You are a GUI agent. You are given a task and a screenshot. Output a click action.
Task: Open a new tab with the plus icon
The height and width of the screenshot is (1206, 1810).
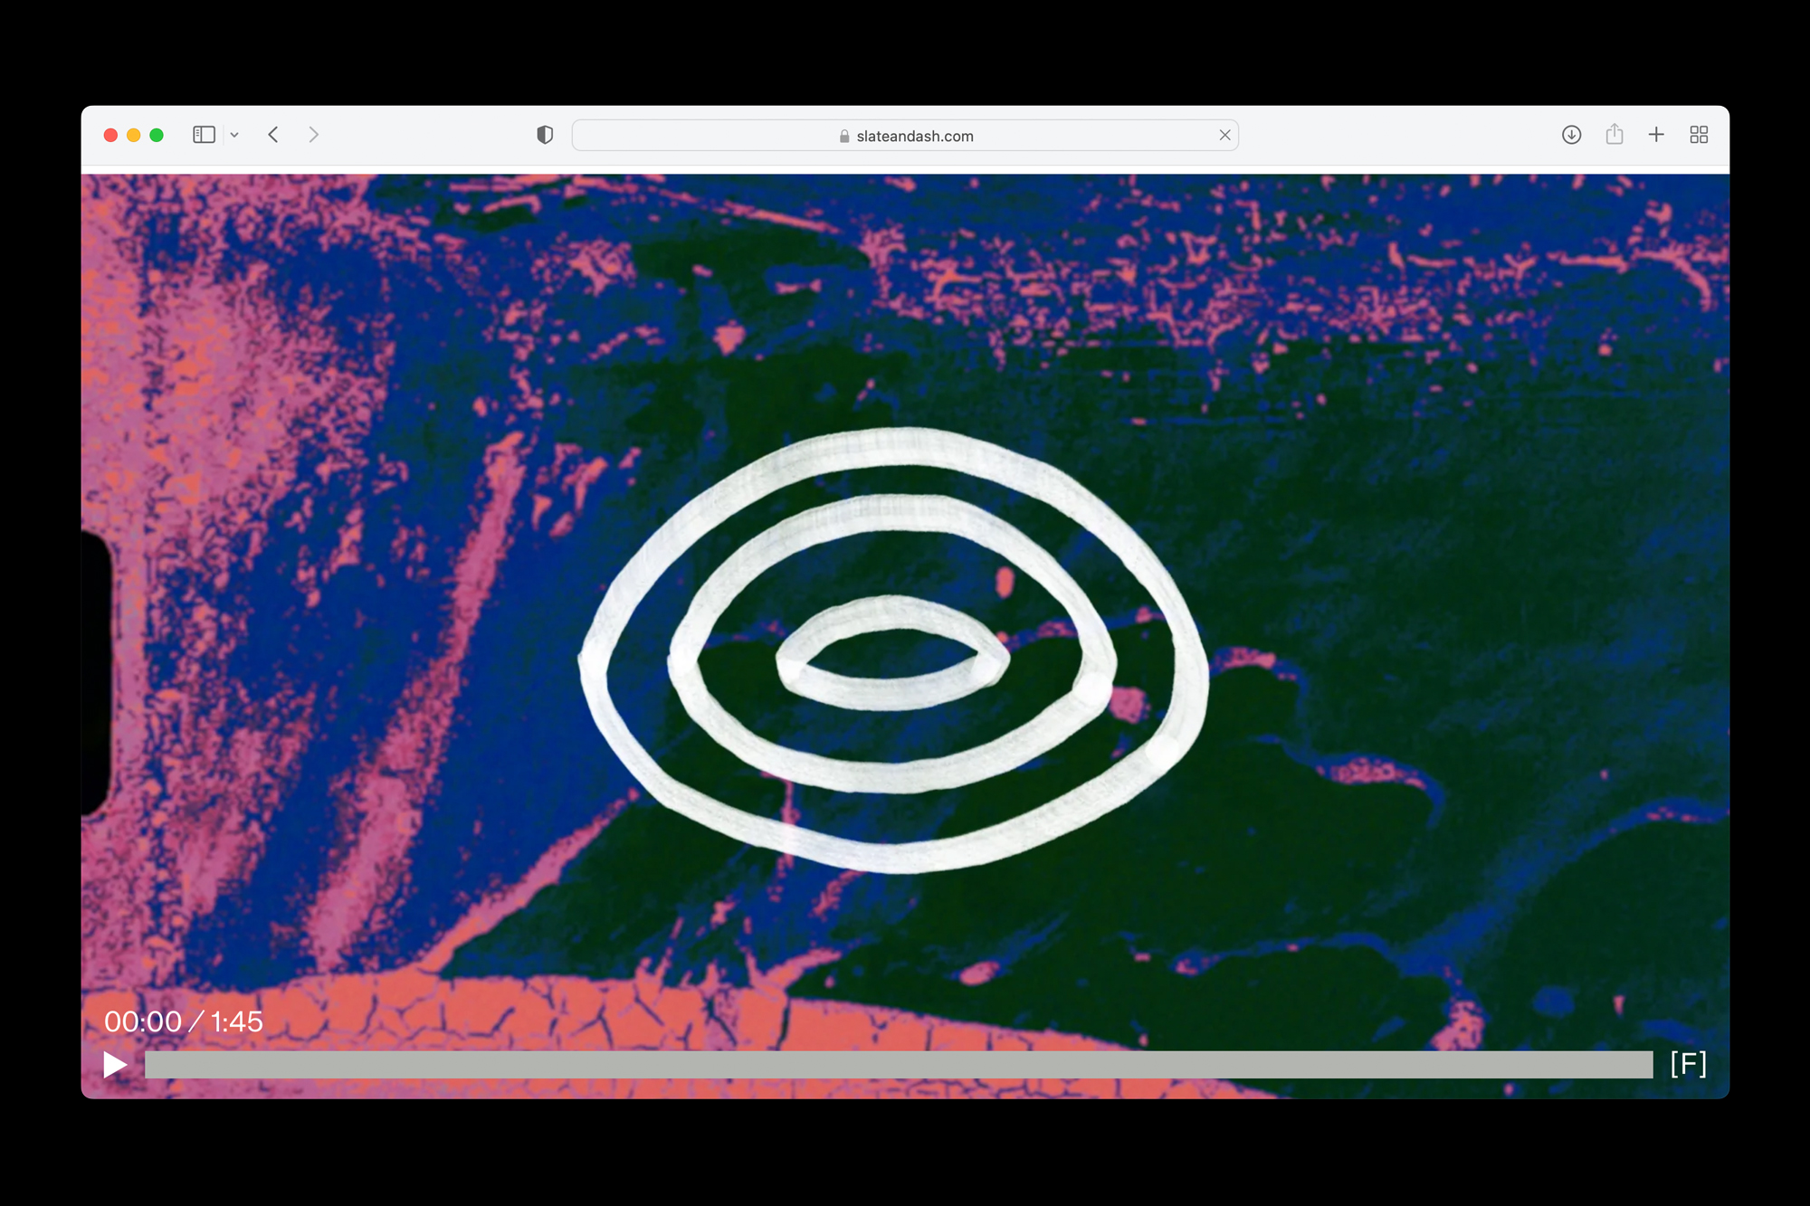tap(1656, 135)
